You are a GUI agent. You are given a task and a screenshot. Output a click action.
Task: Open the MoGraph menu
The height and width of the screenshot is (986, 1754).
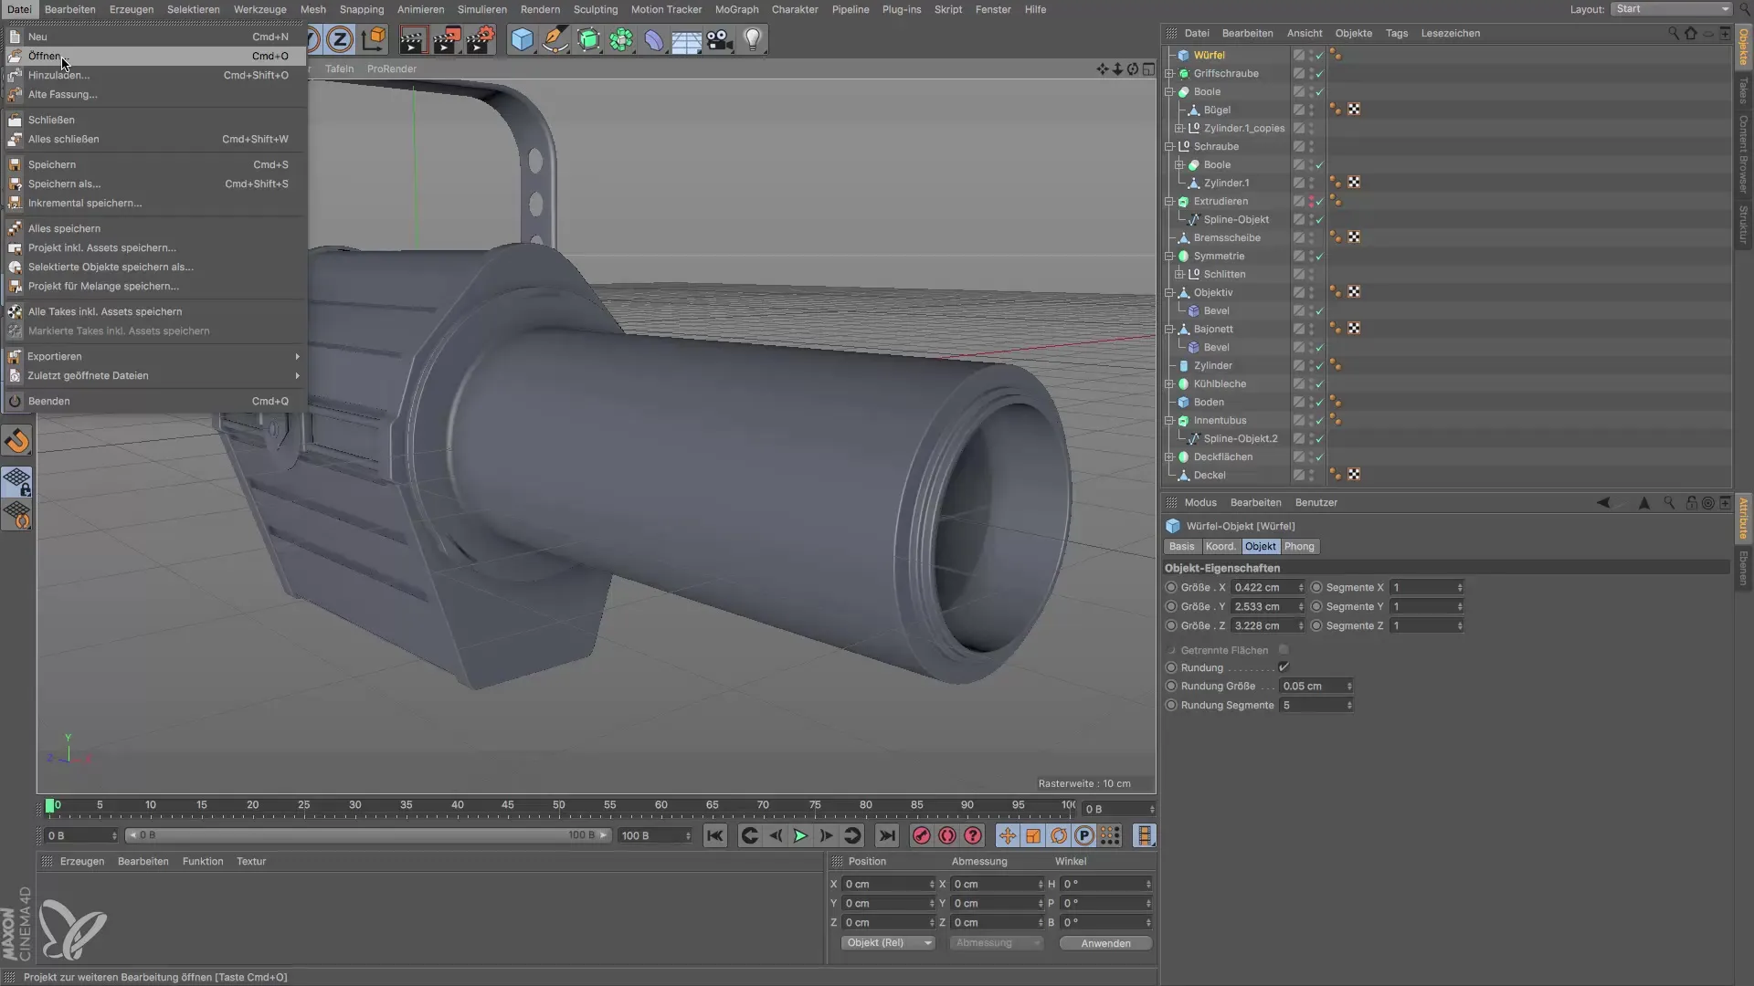[736, 9]
